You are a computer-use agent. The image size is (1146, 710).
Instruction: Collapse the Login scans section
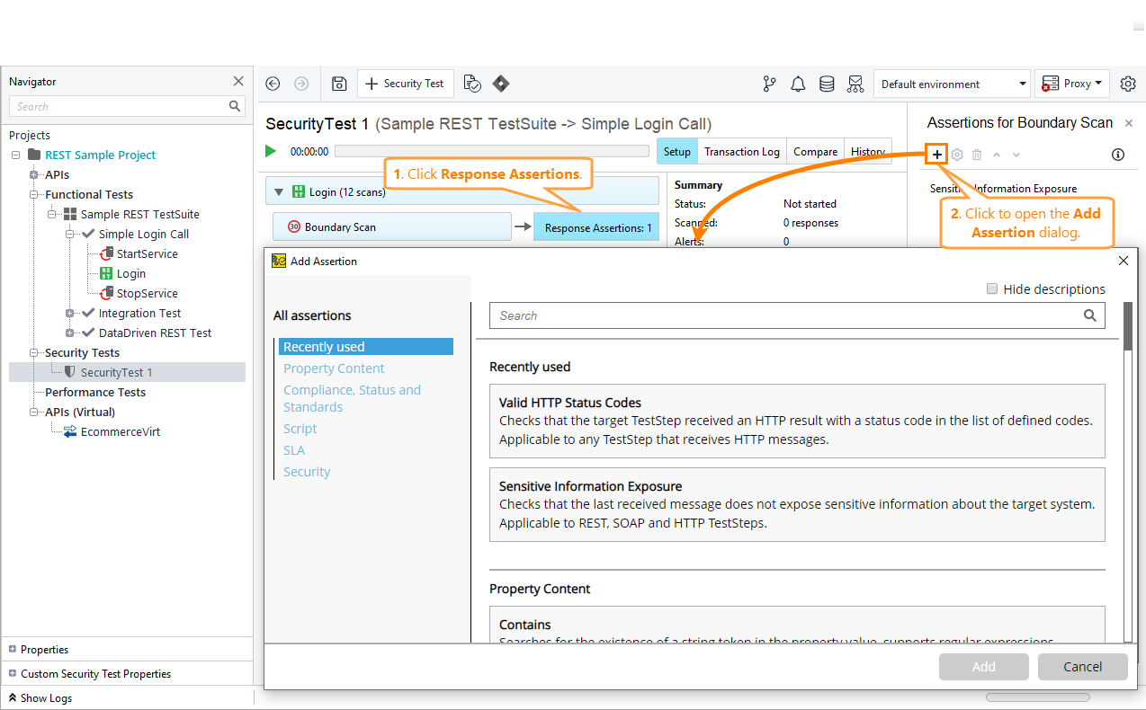[279, 191]
